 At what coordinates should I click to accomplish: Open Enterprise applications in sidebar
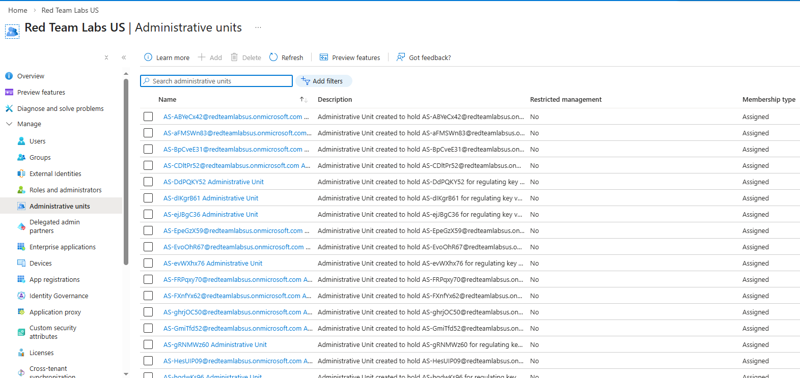(x=62, y=247)
